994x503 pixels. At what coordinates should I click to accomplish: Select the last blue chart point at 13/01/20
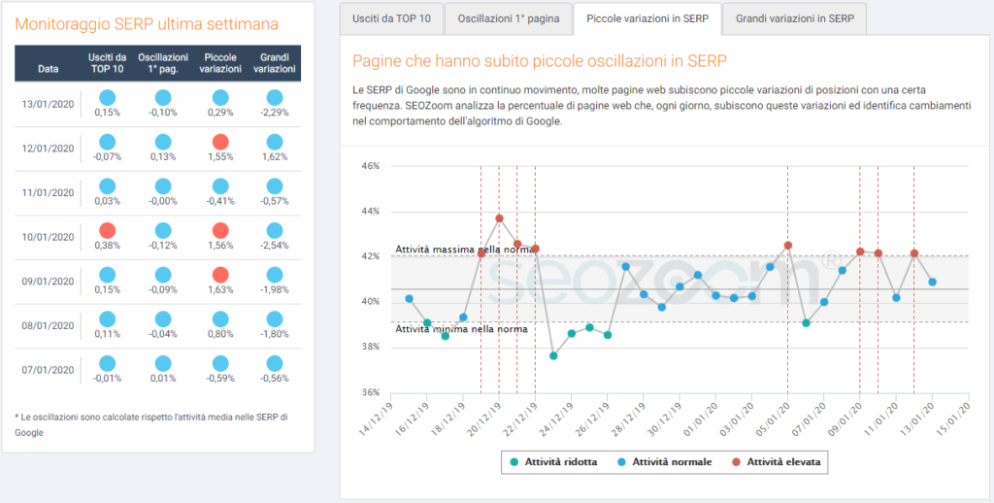point(933,282)
